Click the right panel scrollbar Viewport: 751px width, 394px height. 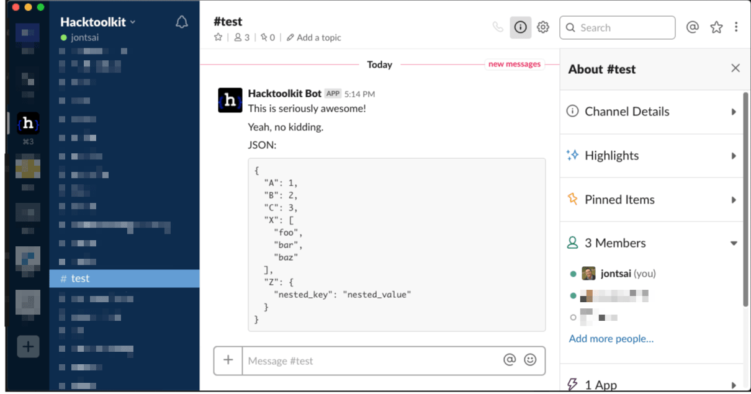coord(745,199)
